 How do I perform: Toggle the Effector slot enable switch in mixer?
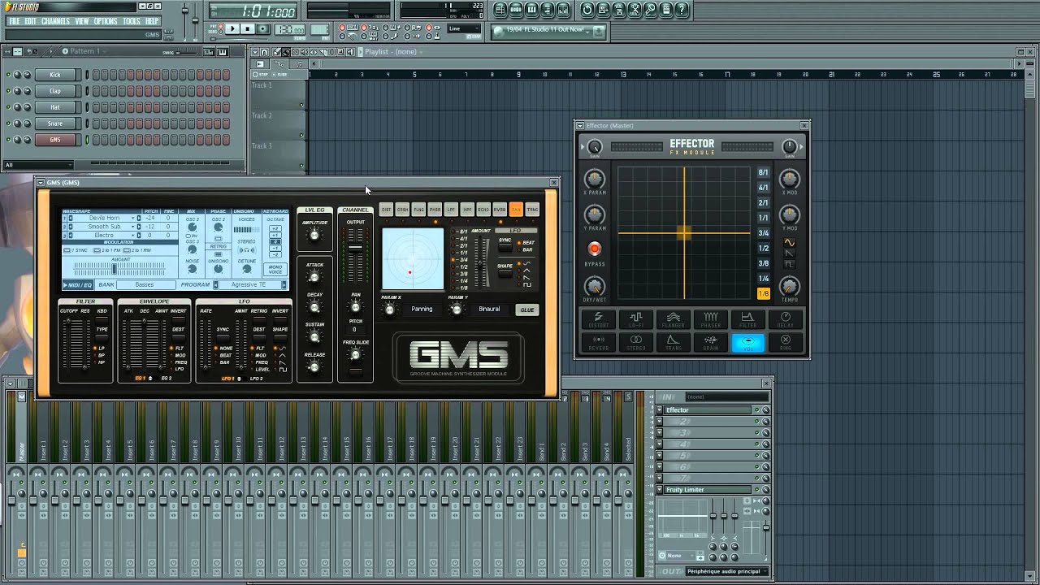click(x=756, y=410)
